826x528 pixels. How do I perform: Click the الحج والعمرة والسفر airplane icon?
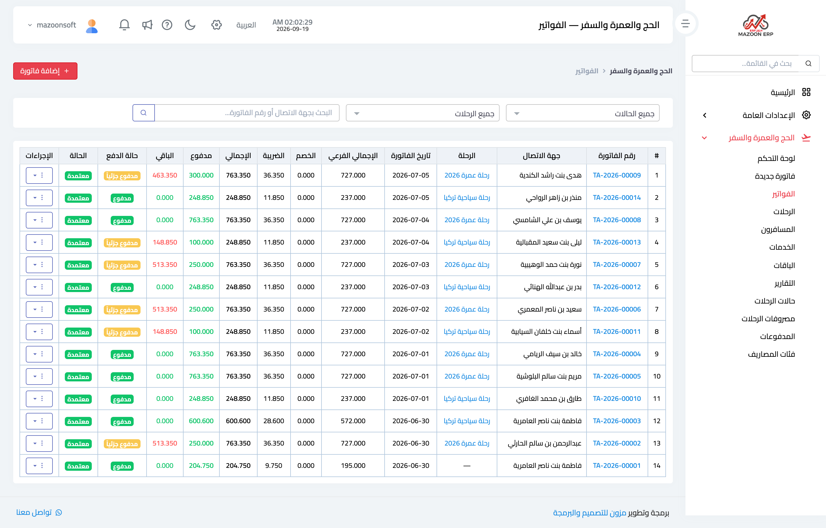click(806, 137)
